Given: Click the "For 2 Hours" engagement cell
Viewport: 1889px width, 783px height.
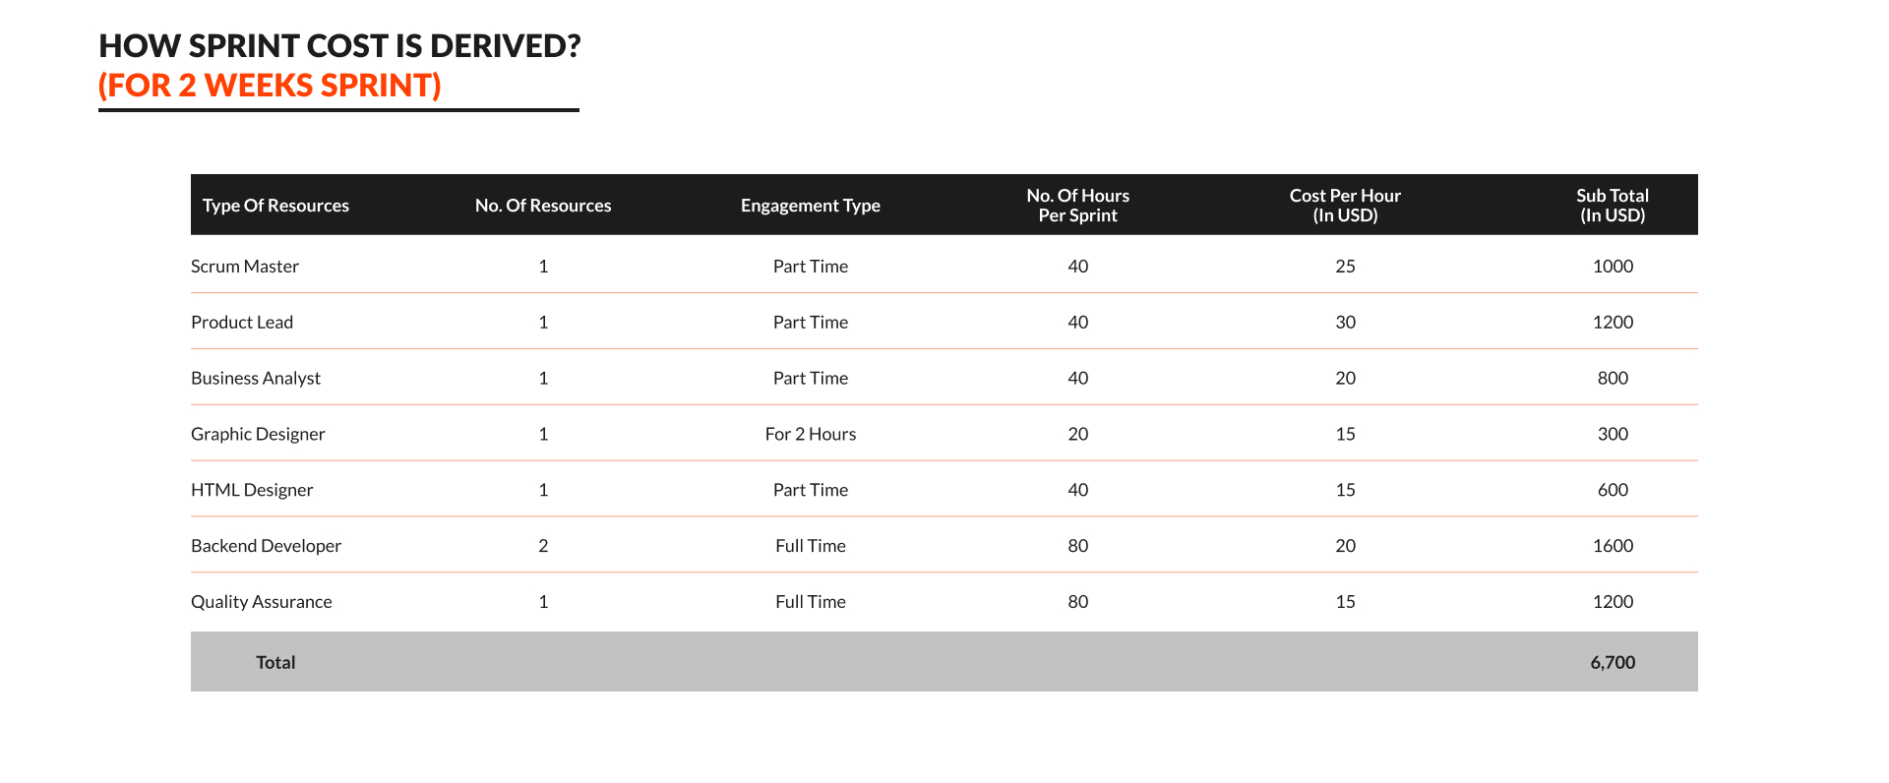Looking at the screenshot, I should tap(811, 435).
